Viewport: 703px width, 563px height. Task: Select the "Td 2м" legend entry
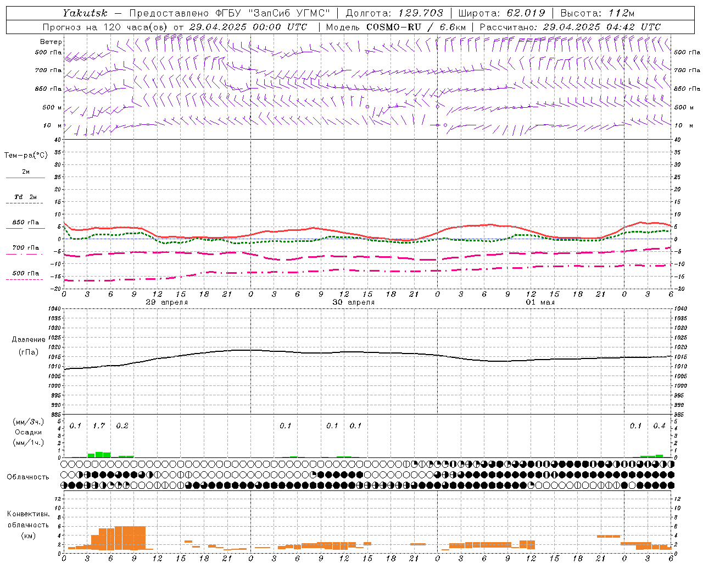[x=26, y=197]
